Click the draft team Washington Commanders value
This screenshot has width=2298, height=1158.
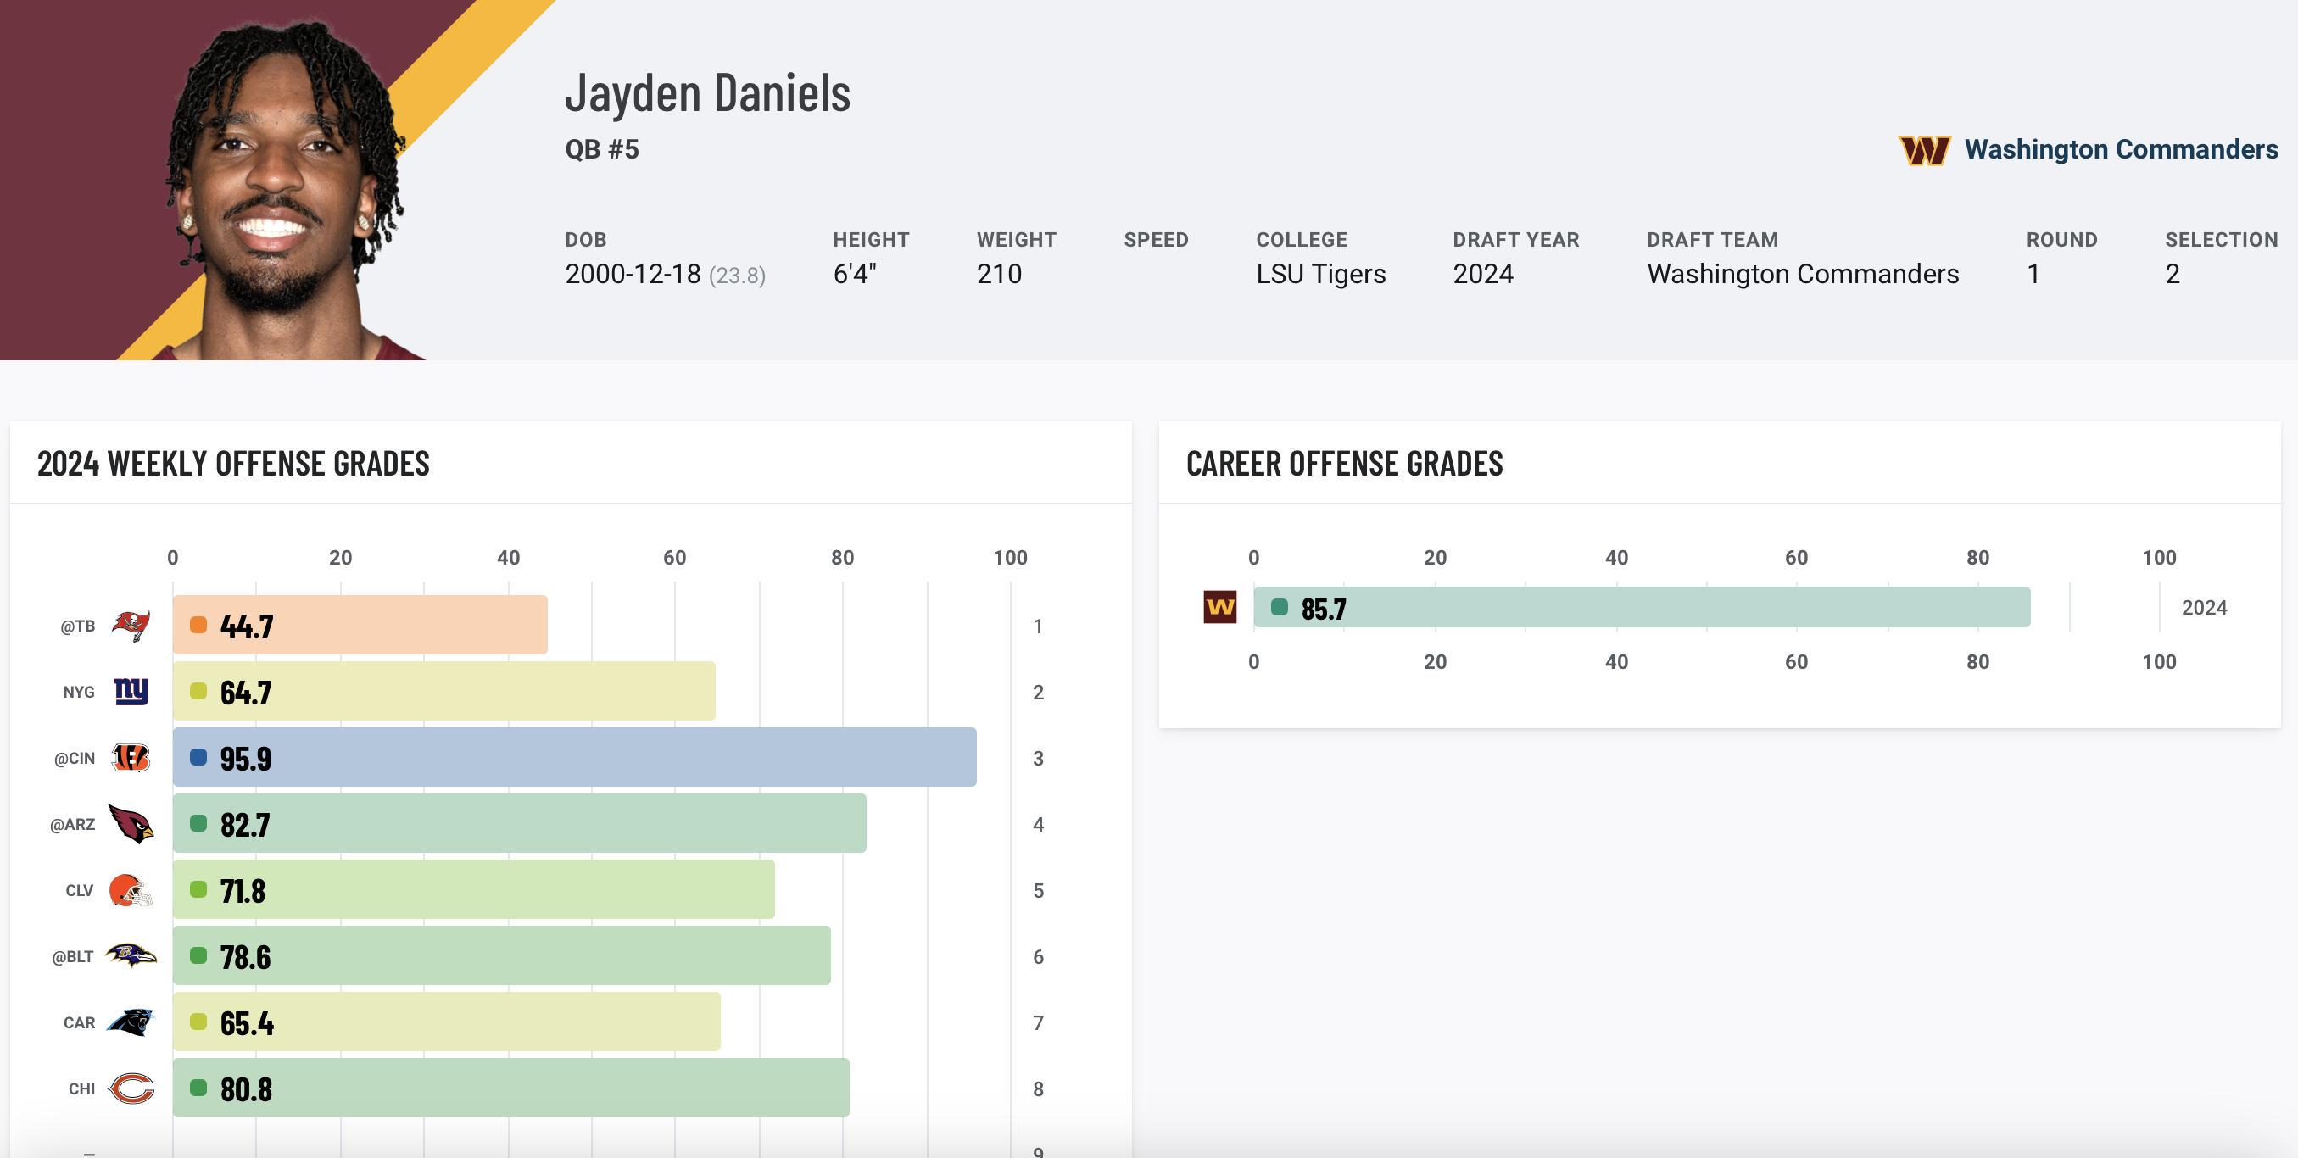(x=1803, y=274)
